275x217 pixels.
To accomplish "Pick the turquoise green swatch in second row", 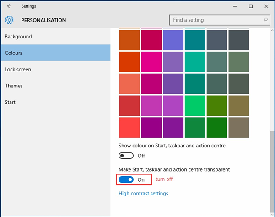I will click(x=195, y=62).
